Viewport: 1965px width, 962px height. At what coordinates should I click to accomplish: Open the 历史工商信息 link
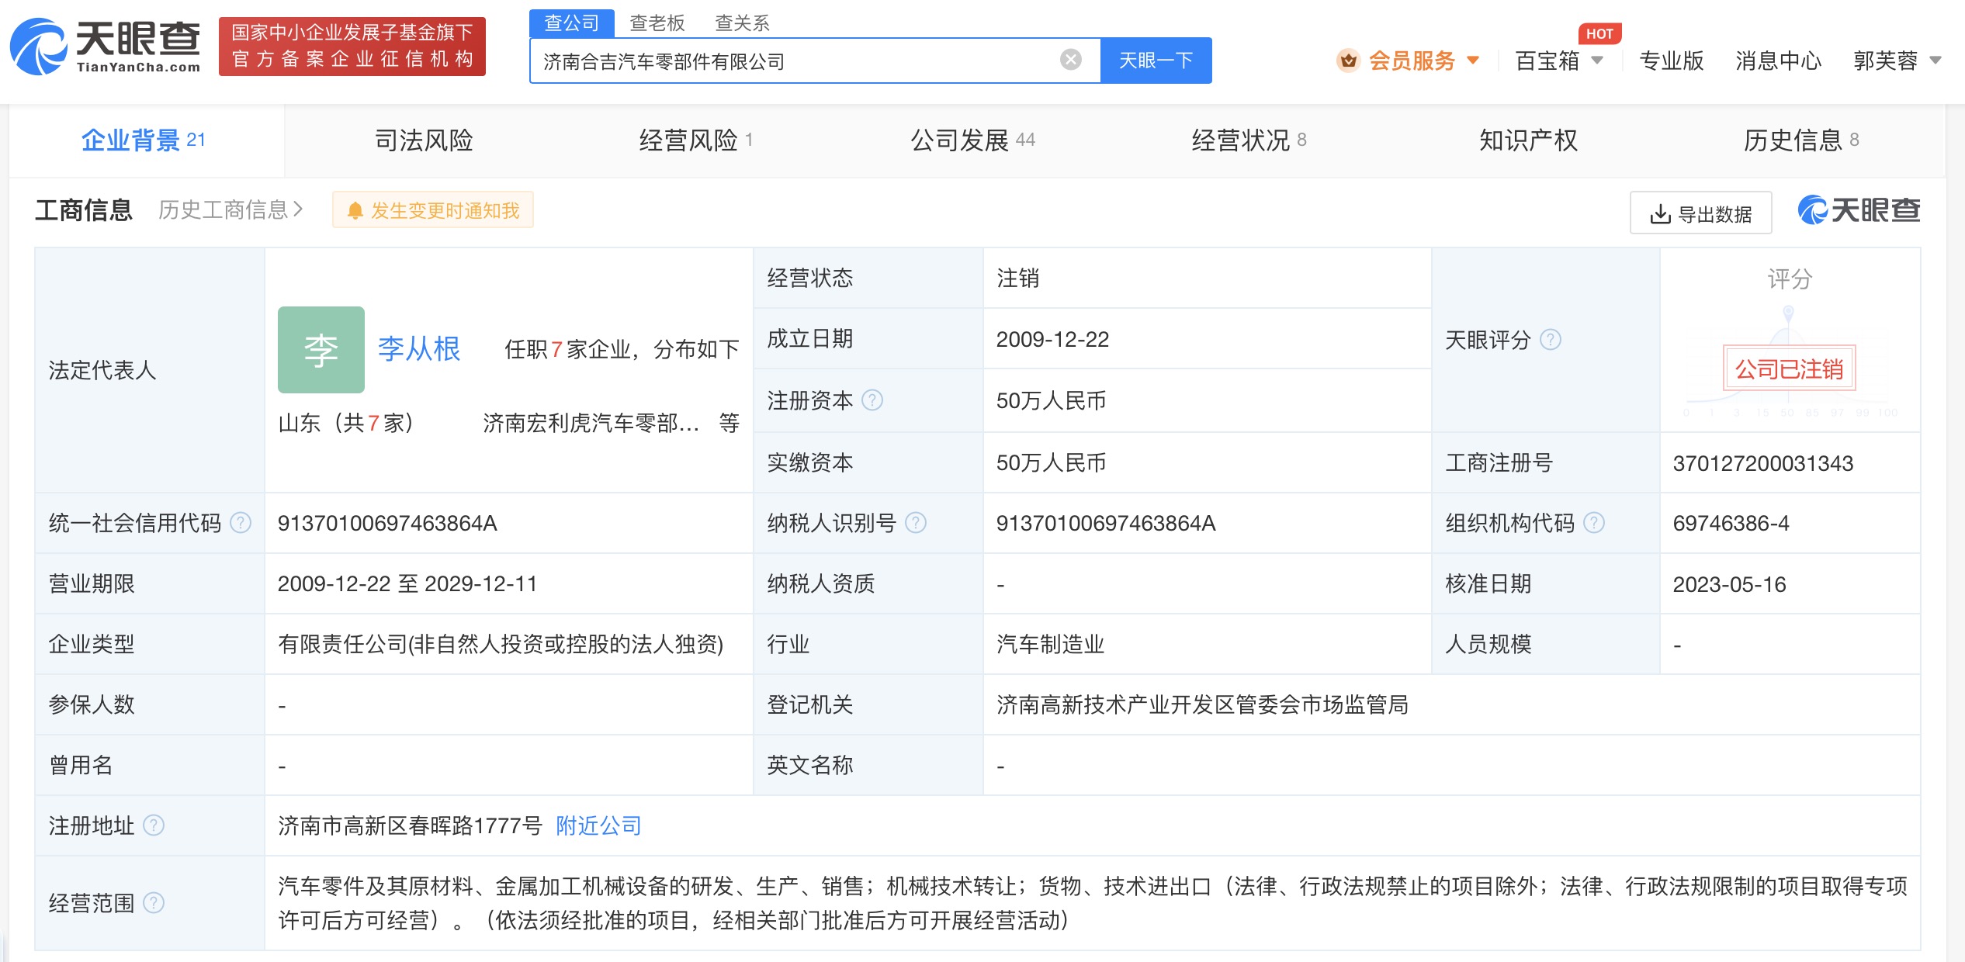230,210
